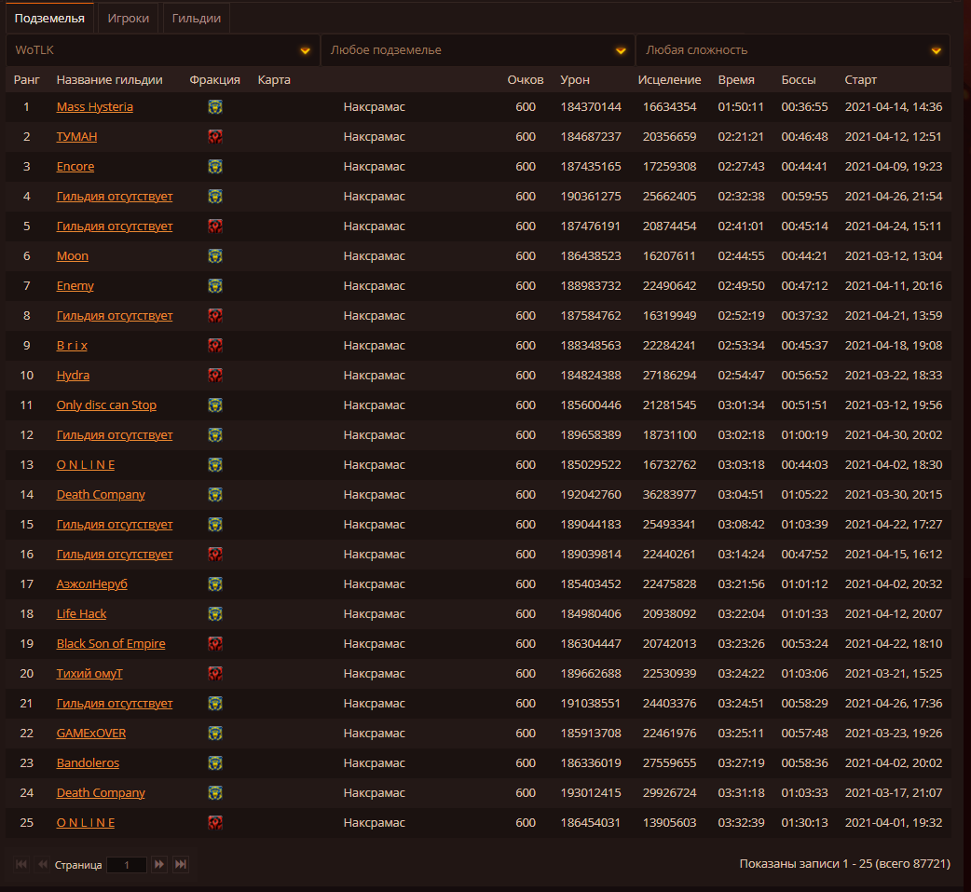Click the page number input field
Screen dimensions: 971x892
click(x=127, y=865)
